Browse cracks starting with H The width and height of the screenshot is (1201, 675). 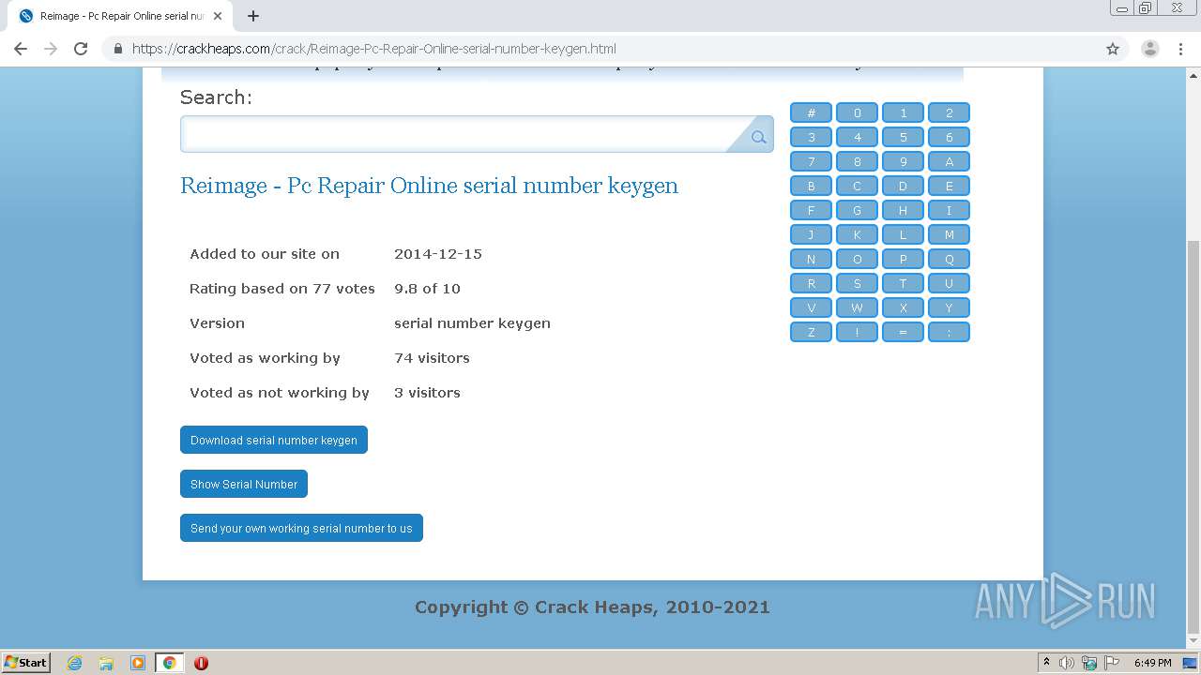click(x=903, y=210)
